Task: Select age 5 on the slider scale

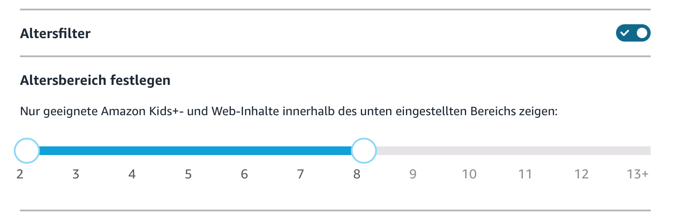Action: tap(188, 174)
